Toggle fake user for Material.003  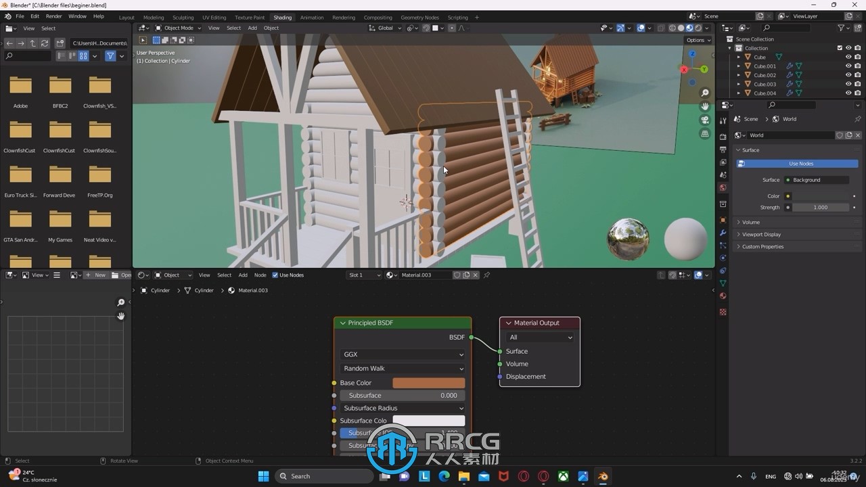[457, 275]
